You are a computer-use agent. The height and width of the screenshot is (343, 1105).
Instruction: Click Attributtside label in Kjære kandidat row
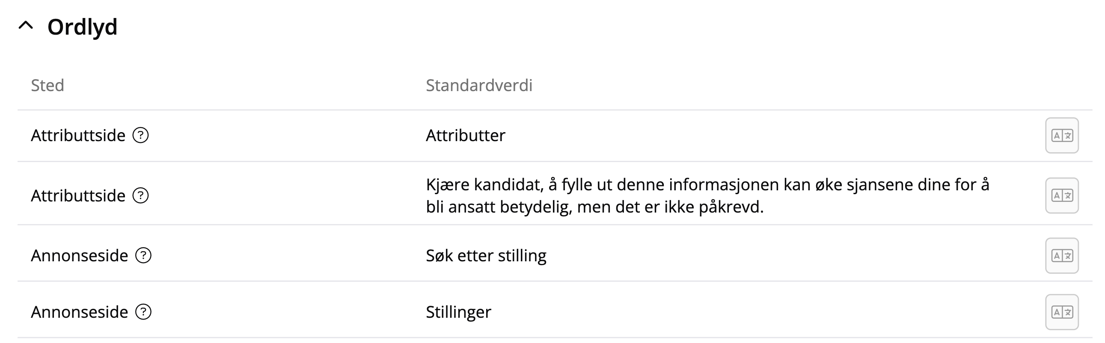coord(78,195)
